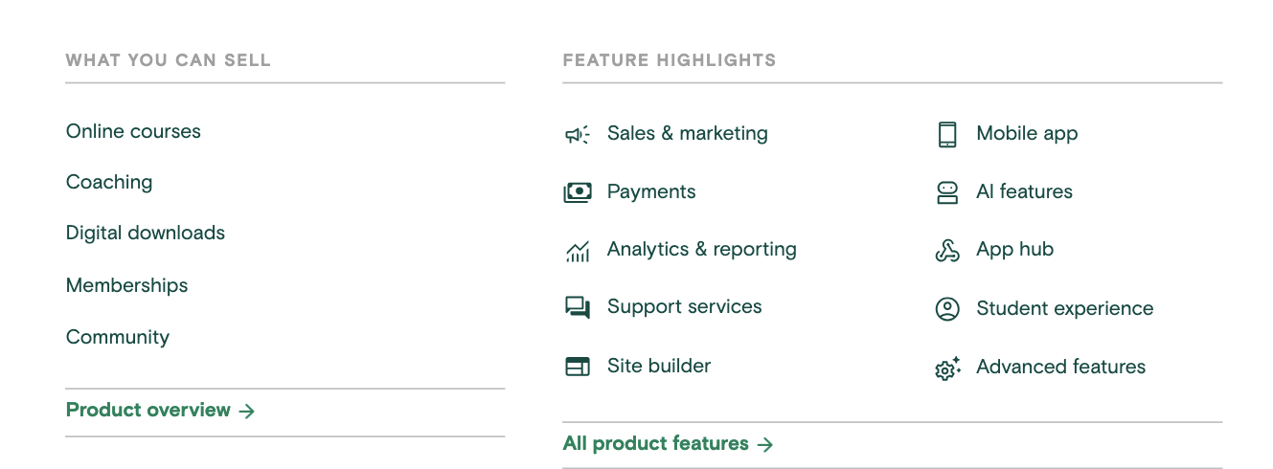This screenshot has width=1273, height=469.
Task: Open the Payments feature text link
Action: click(651, 191)
